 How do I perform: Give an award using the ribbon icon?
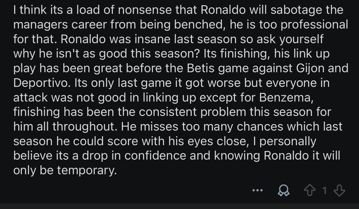[283, 190]
